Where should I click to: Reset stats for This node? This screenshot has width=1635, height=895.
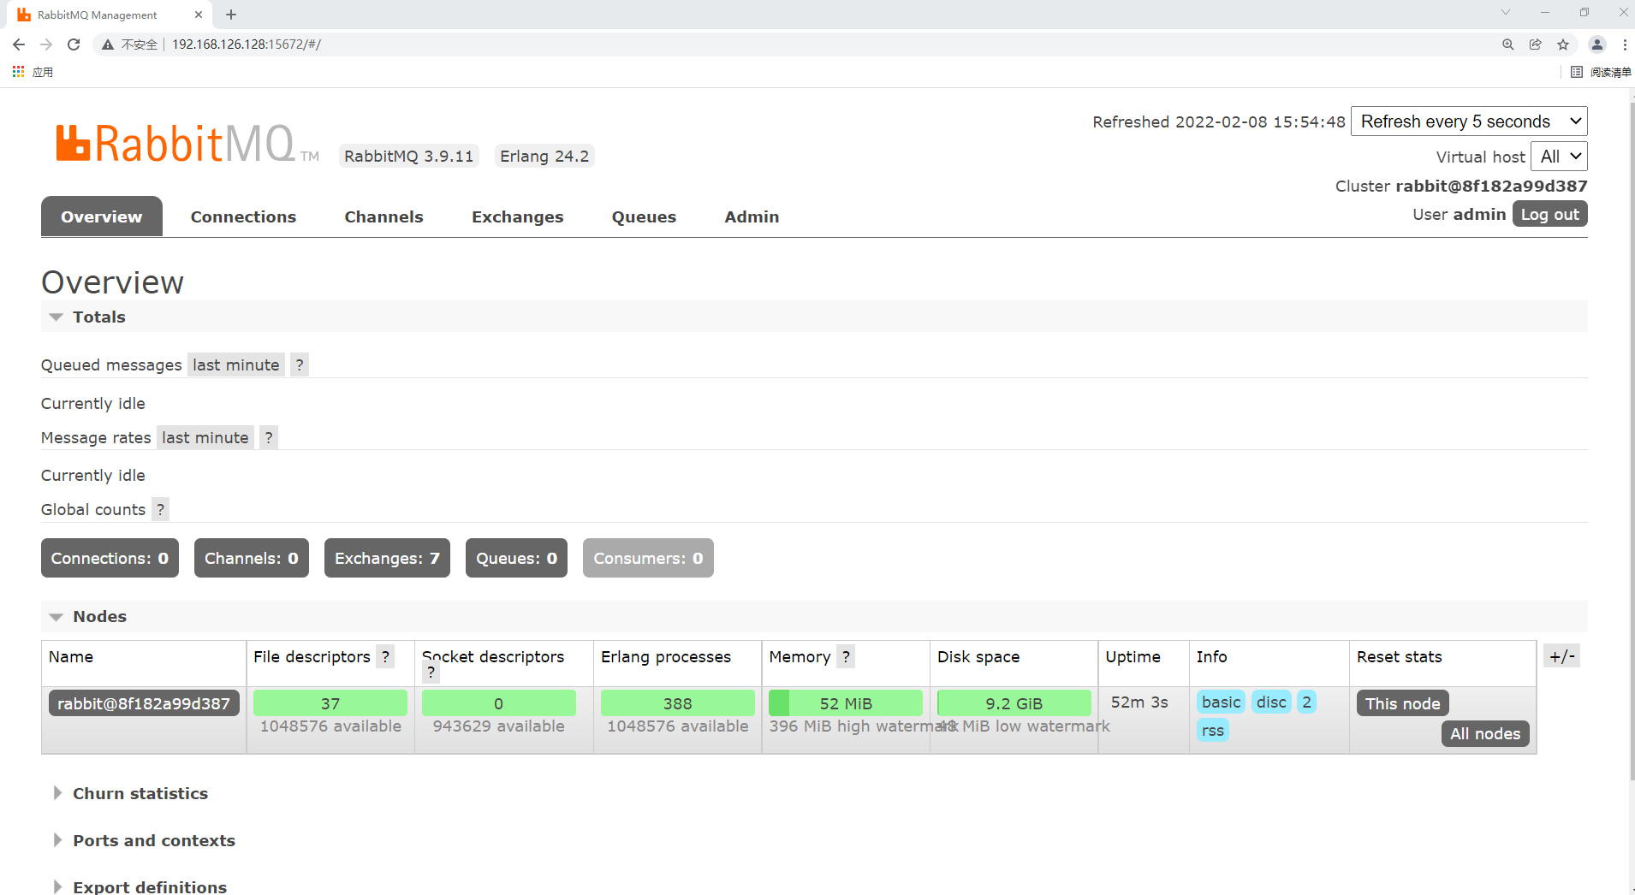[1402, 702]
